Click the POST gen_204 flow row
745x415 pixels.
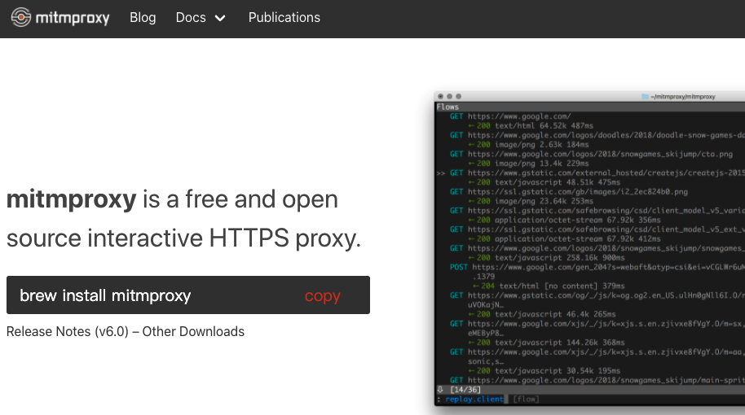597,267
